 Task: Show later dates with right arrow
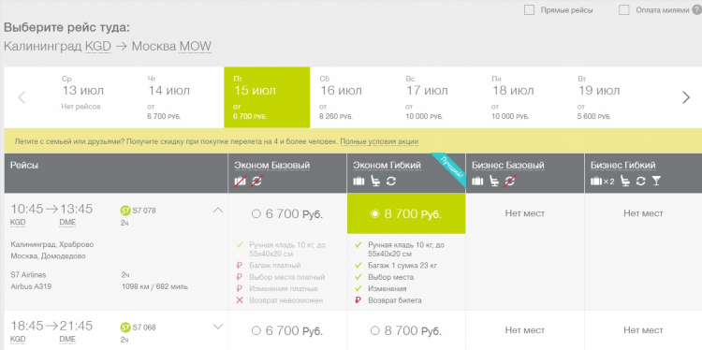coord(686,97)
